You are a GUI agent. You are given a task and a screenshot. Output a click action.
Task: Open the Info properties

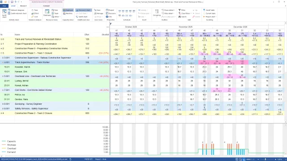(x=109, y=17)
